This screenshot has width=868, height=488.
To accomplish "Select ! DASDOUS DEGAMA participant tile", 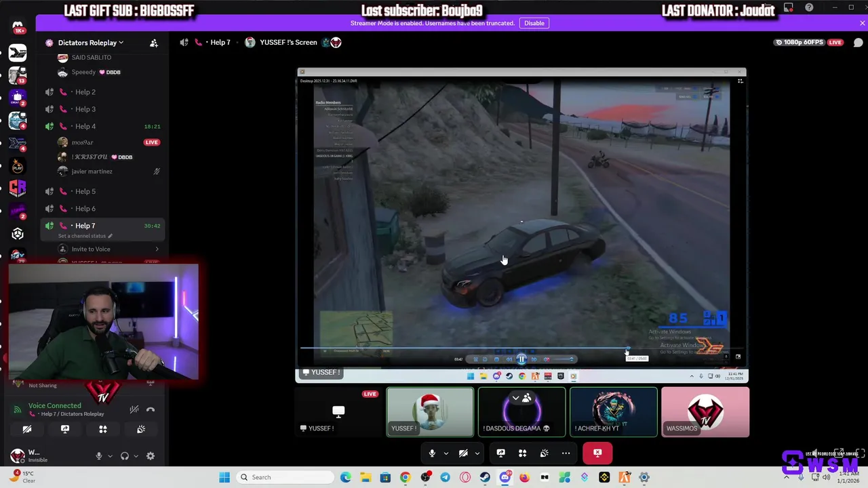I will 521,412.
